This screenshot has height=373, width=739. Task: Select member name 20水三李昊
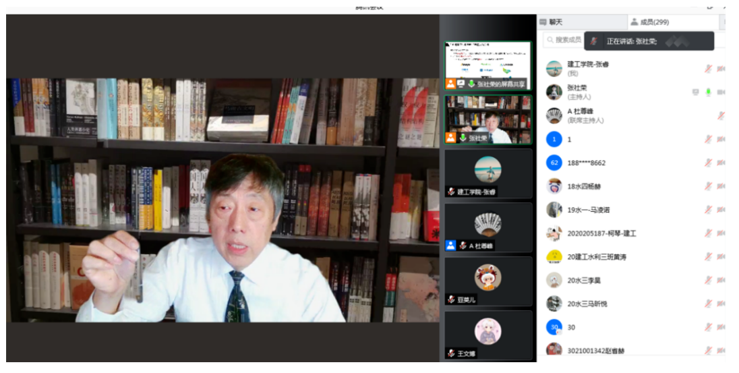pos(583,280)
